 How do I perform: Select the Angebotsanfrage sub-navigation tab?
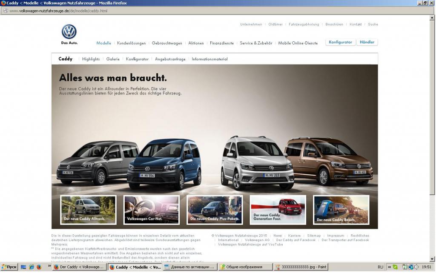[170, 59]
